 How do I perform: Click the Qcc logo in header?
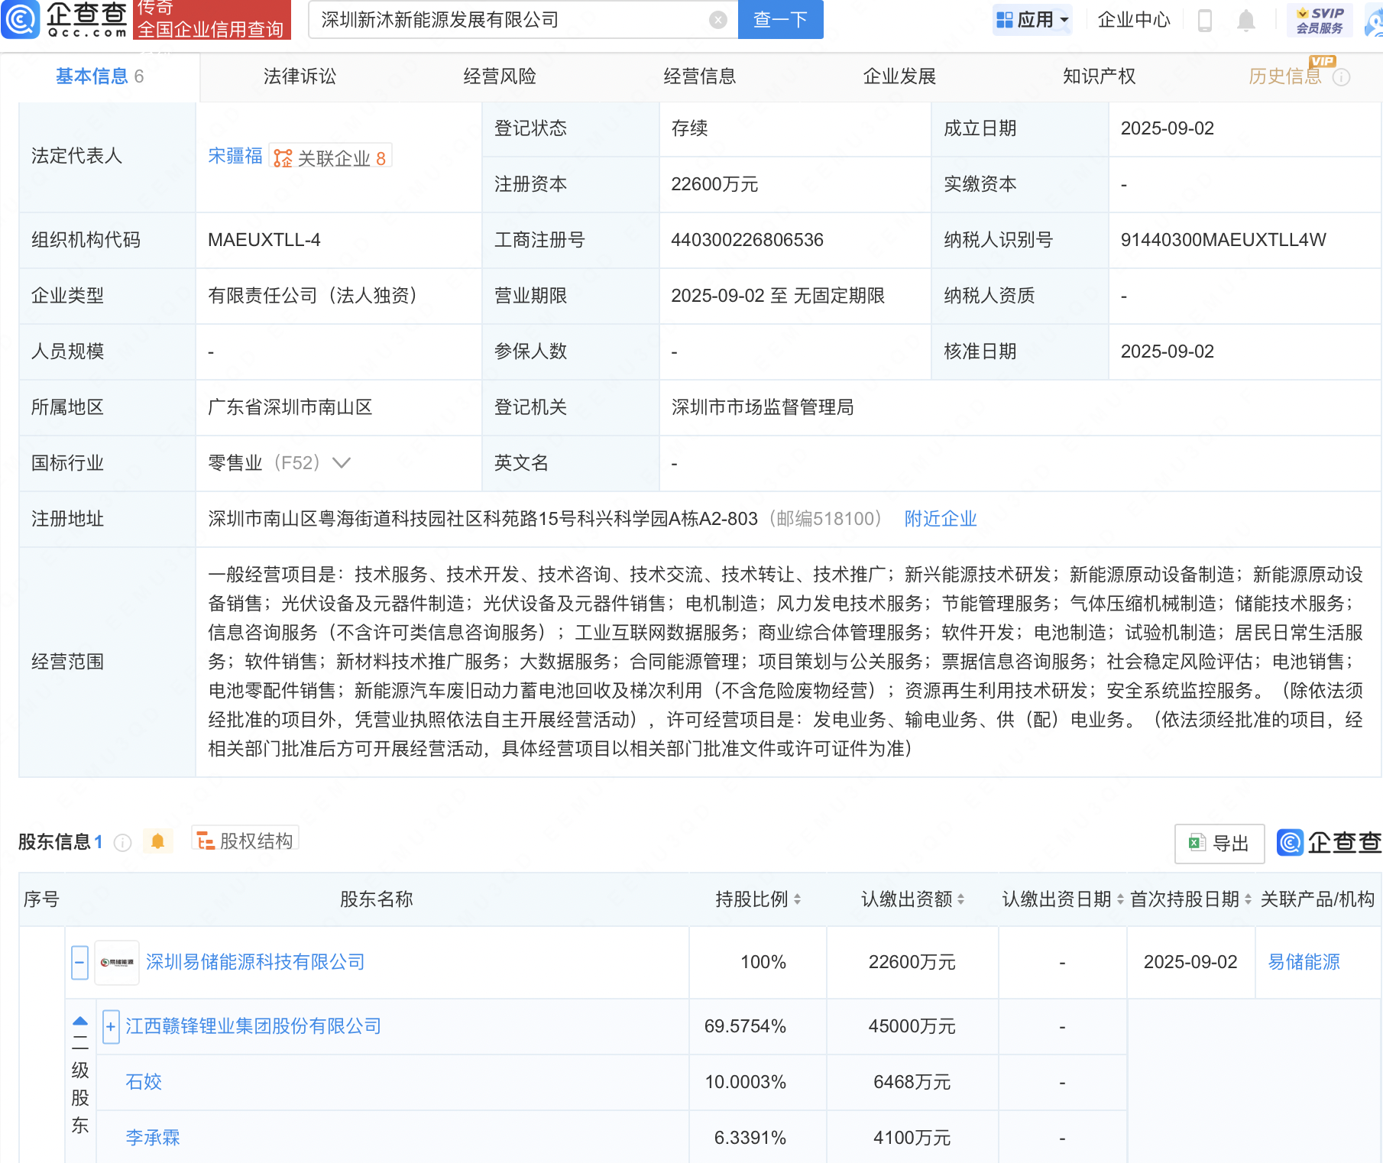65,19
